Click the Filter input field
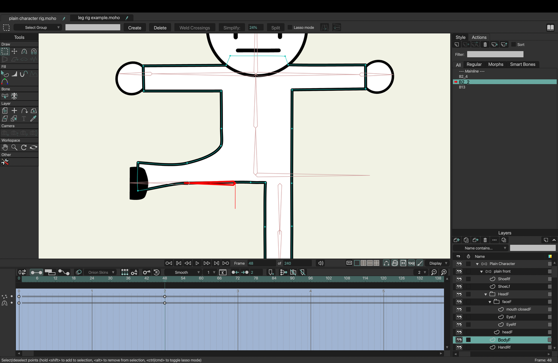 click(x=495, y=55)
